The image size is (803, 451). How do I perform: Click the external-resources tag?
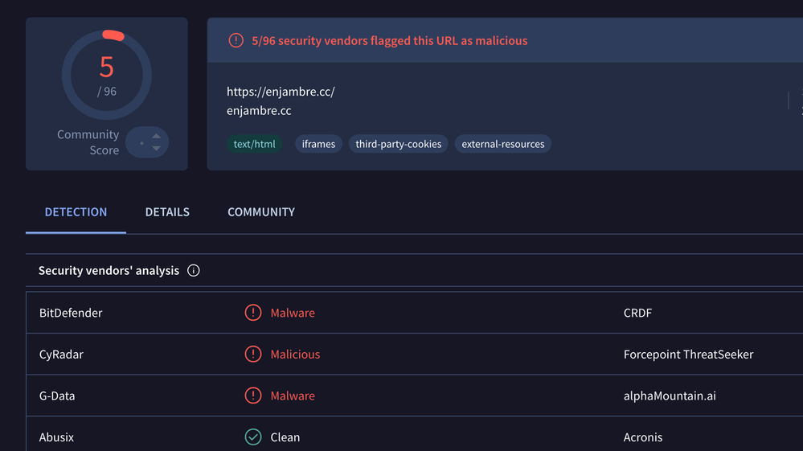[x=502, y=145]
